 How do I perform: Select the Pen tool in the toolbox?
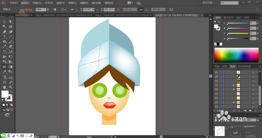pos(4,32)
